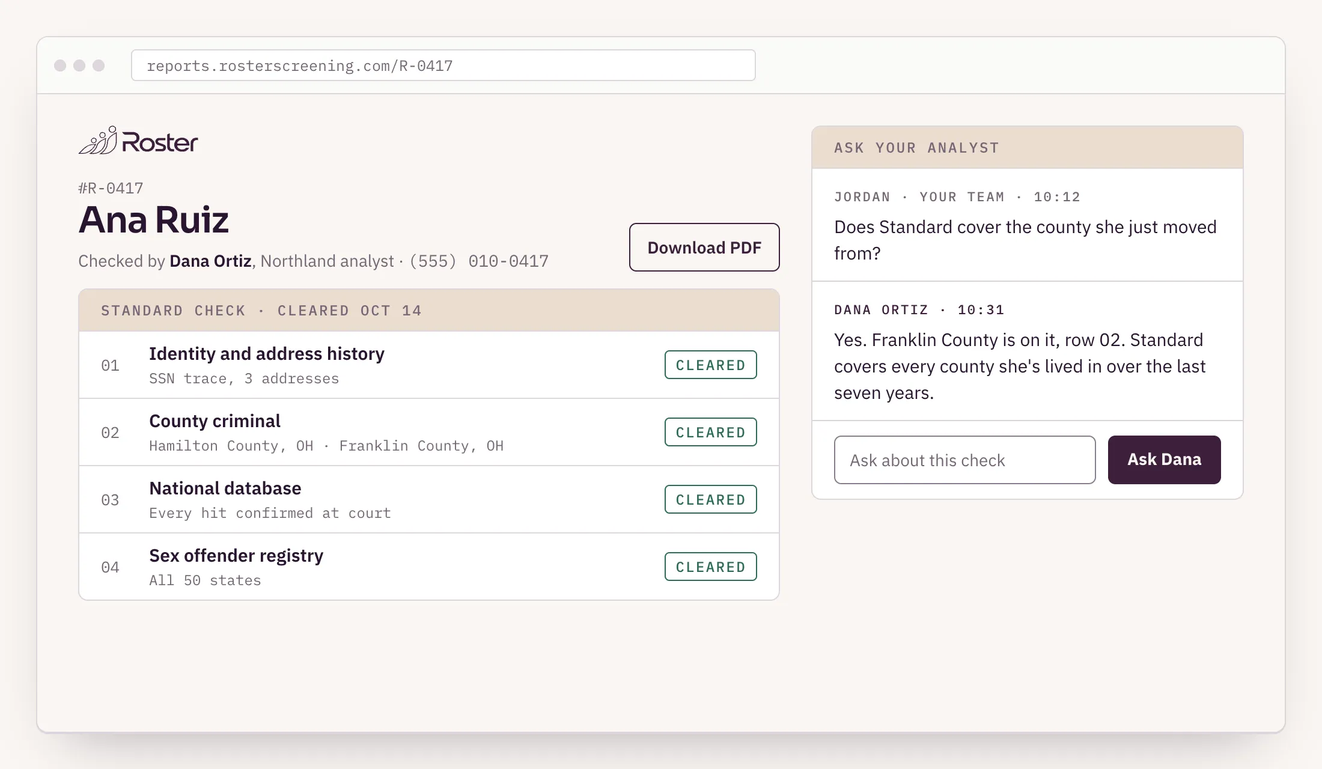The width and height of the screenshot is (1322, 769).
Task: Open the National database row
Action: tap(429, 500)
